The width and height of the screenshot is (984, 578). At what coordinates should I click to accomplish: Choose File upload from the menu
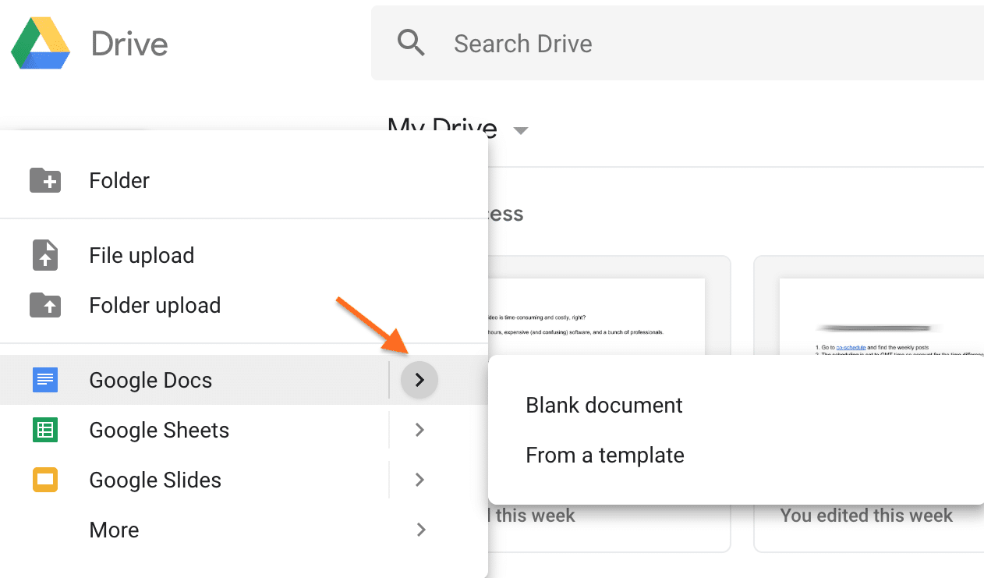(141, 255)
